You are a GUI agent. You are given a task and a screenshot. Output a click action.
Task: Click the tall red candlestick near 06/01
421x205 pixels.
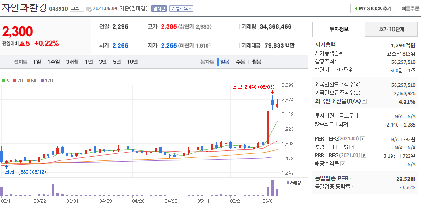(268, 128)
